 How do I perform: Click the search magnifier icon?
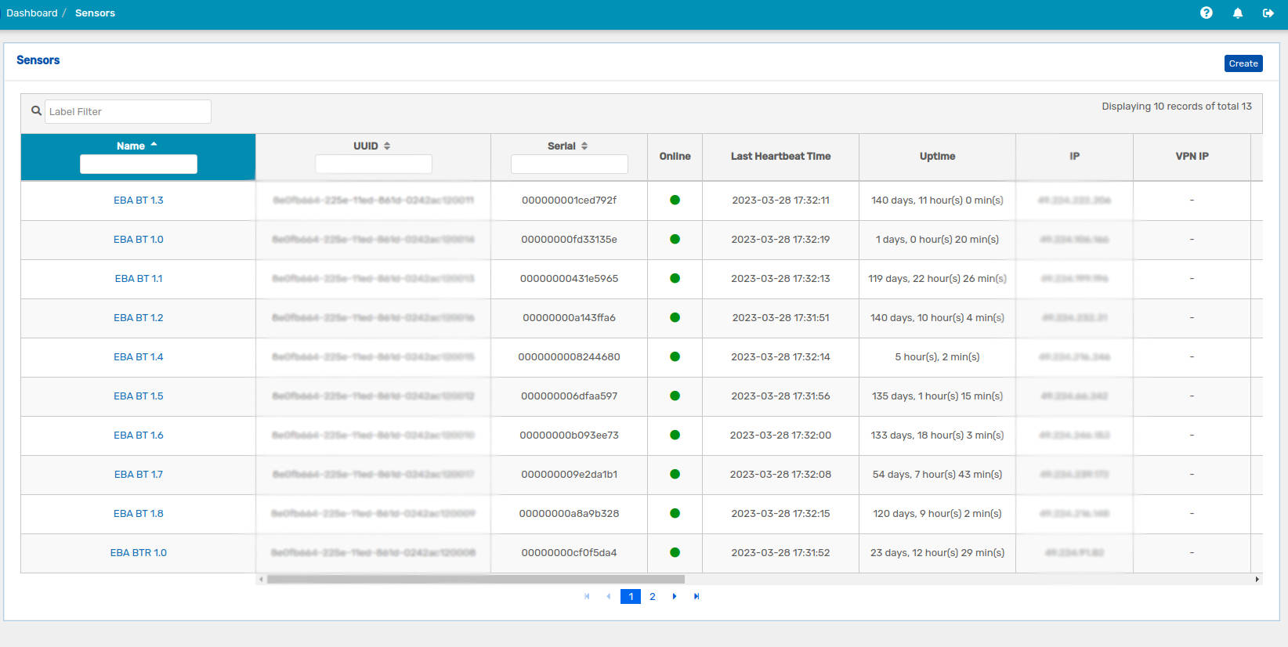tap(36, 111)
